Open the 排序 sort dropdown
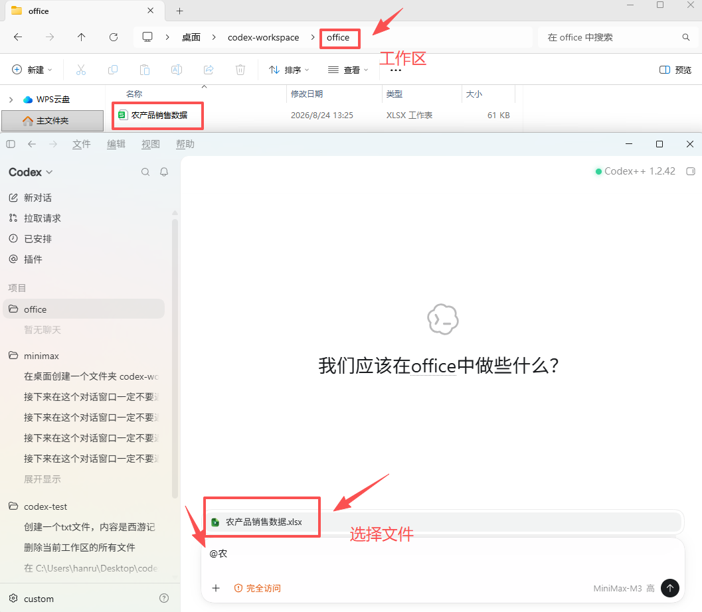702x612 pixels. pyautogui.click(x=289, y=70)
